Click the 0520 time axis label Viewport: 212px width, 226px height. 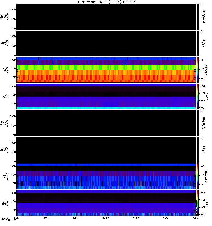136,218
